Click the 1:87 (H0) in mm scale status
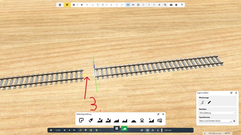This screenshot has height=135, width=241. click(x=215, y=133)
